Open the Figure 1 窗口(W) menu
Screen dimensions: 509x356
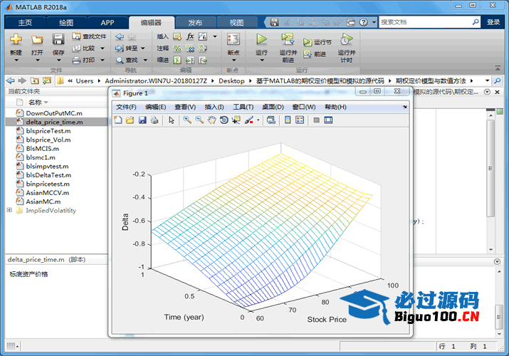[x=304, y=107]
